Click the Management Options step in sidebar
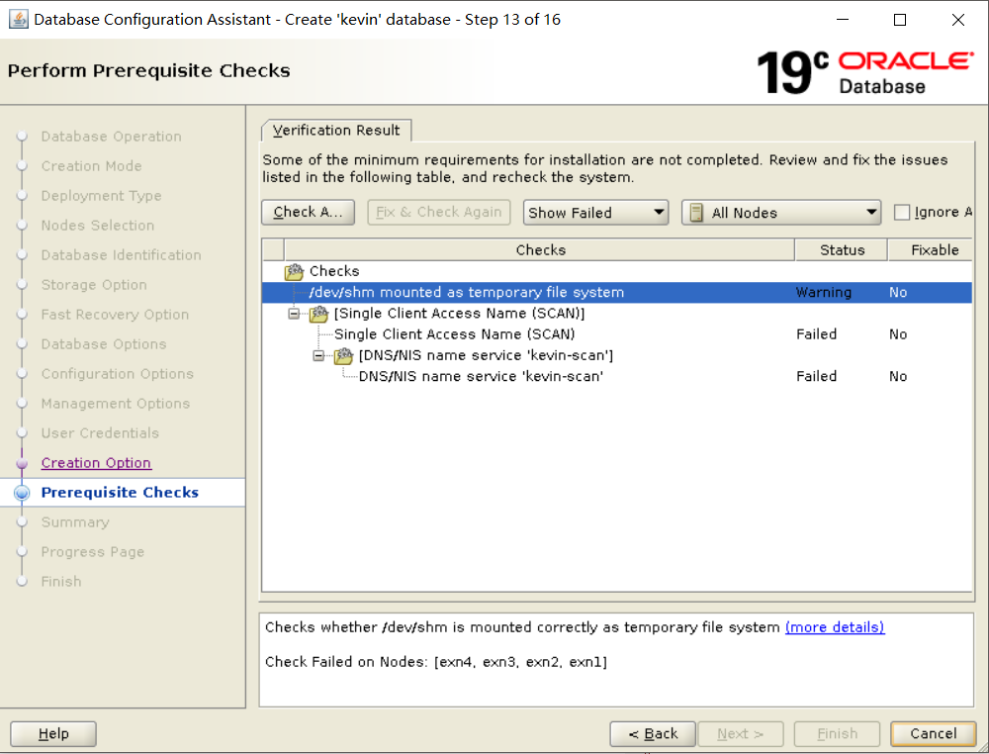Screen dimensions: 989x754 coord(116,403)
